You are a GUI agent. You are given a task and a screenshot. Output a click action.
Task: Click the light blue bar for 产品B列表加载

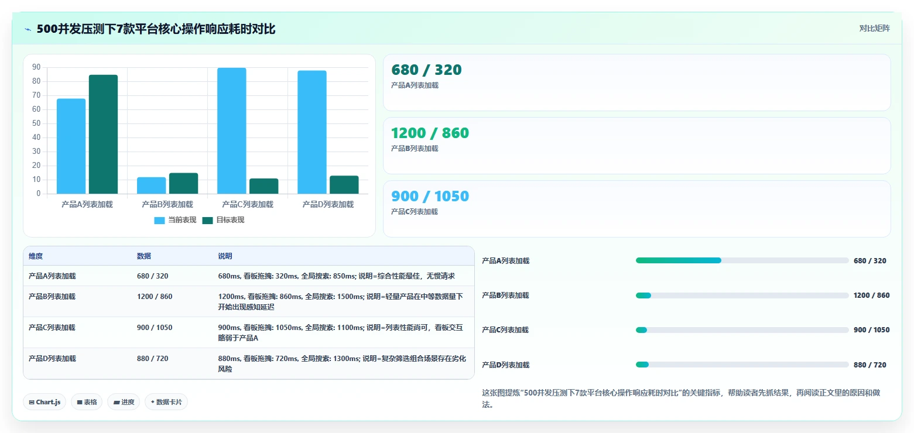[152, 185]
